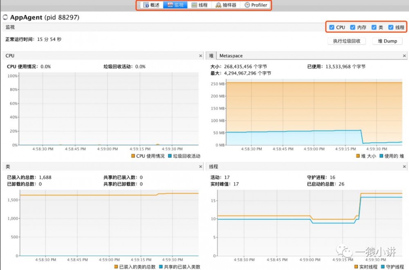
Task: Toggle the 线程 checkbox
Action: 390,27
